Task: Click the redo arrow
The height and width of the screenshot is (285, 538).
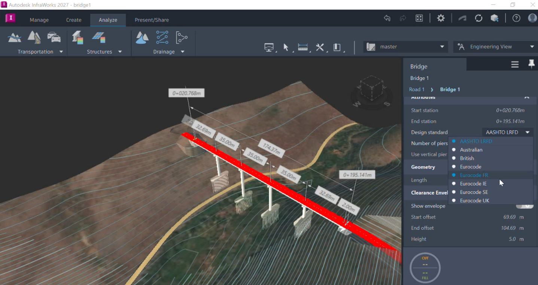Action: tap(403, 18)
